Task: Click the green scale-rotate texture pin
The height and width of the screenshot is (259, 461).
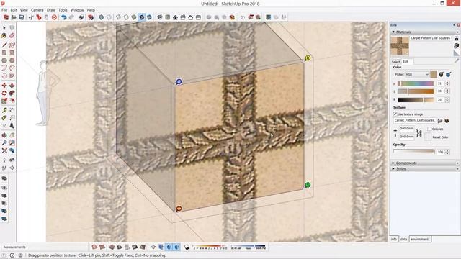Action: click(x=308, y=185)
